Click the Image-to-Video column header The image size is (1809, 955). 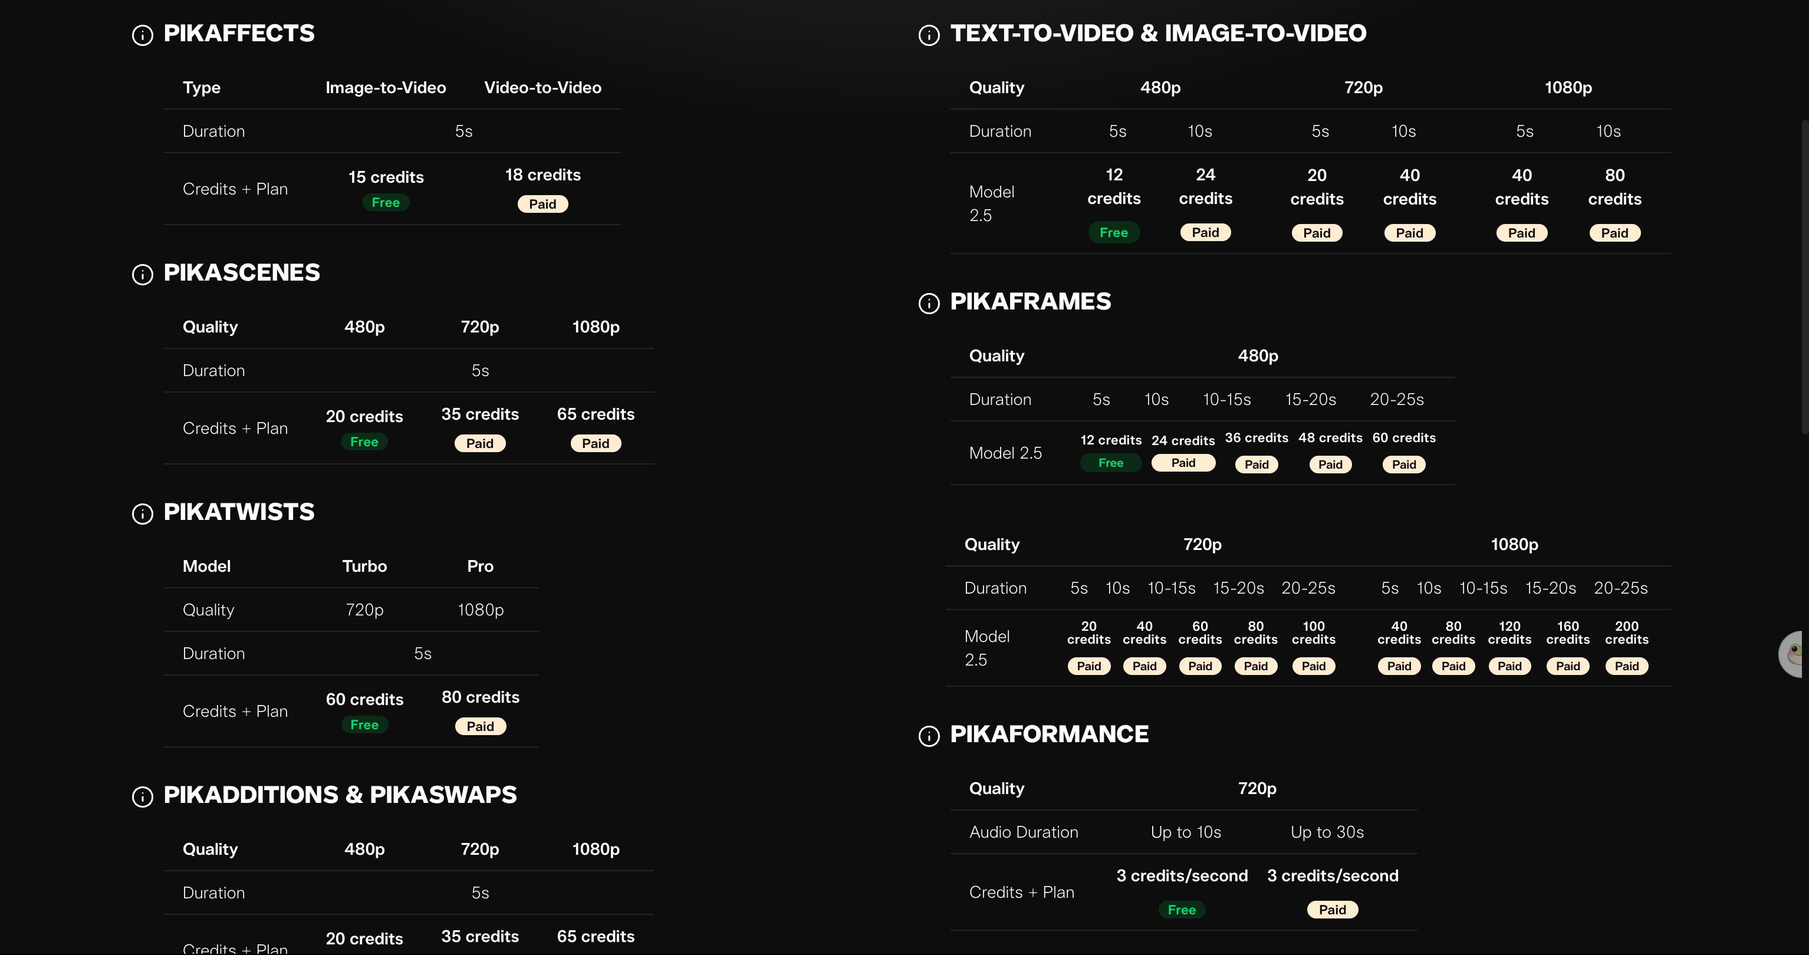point(386,88)
